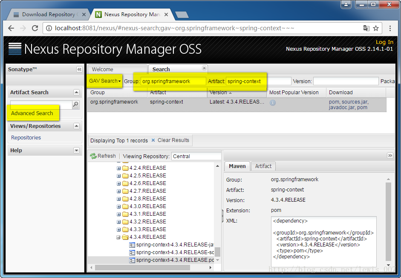Click the Version input field
401x278 pixels.
[346, 81]
